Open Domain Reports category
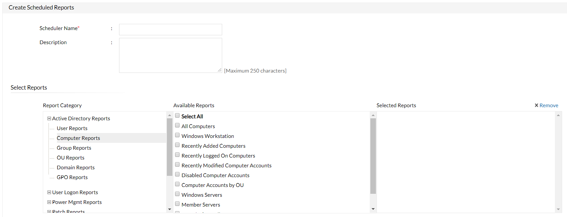The width and height of the screenshot is (567, 217). (76, 168)
